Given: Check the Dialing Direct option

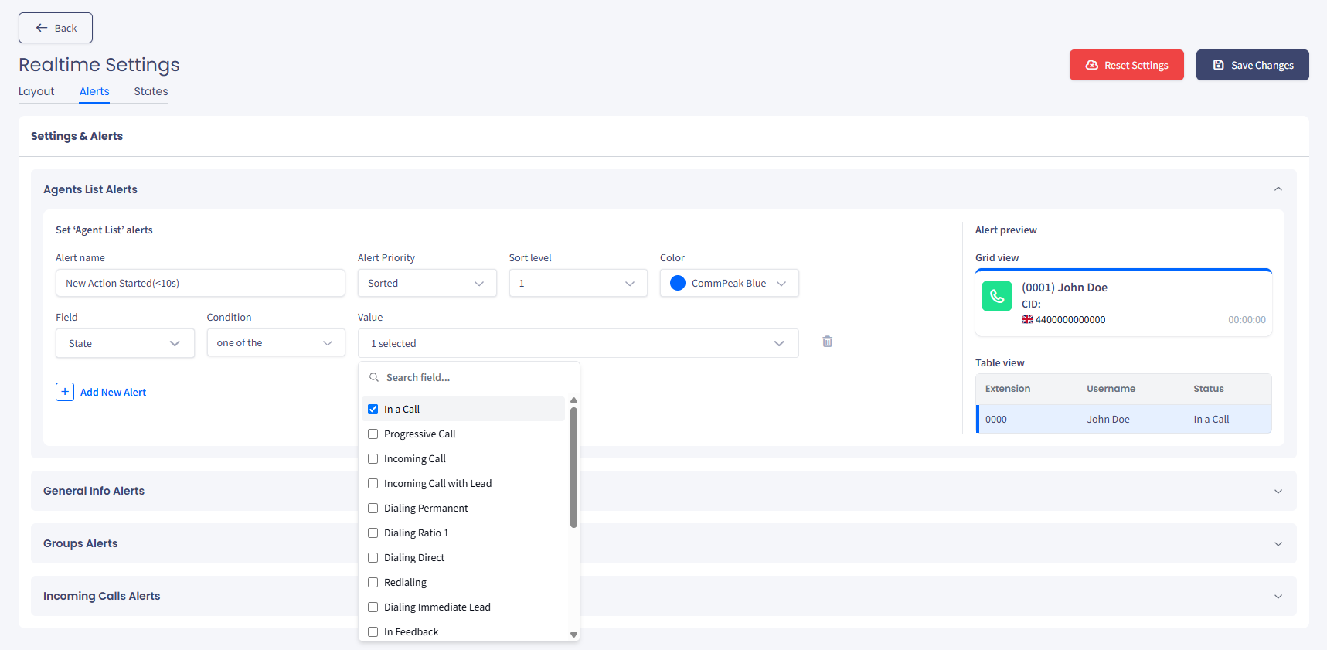Looking at the screenshot, I should click(x=373, y=557).
